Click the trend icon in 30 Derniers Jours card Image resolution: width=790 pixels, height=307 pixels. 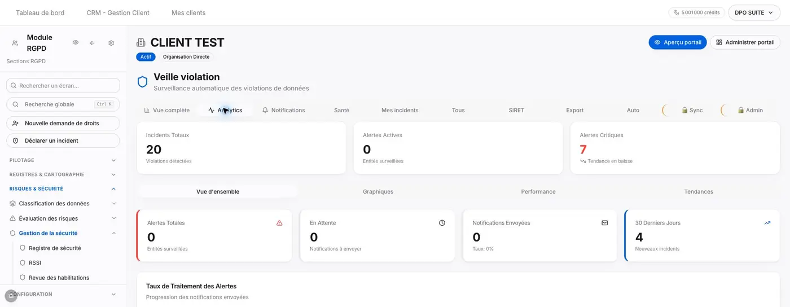(767, 223)
